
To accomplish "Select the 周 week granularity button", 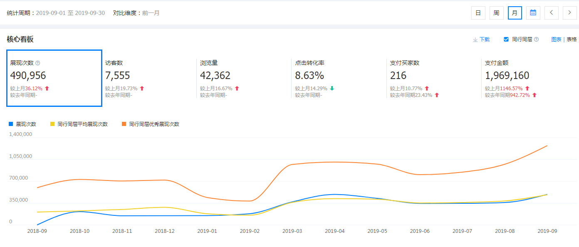I will (x=496, y=13).
